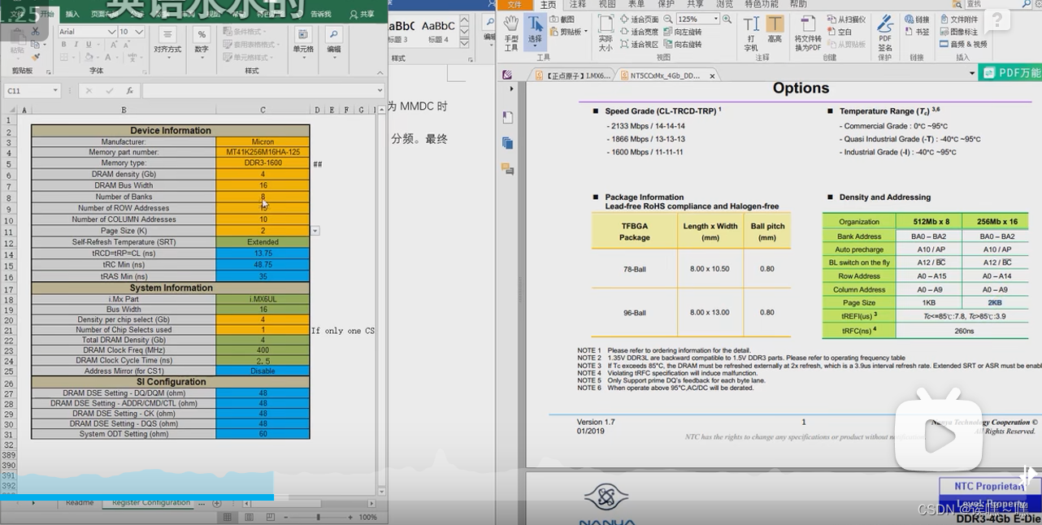This screenshot has height=525, width=1042.
Task: Insert a file attachment (文件附件)
Action: 959,19
